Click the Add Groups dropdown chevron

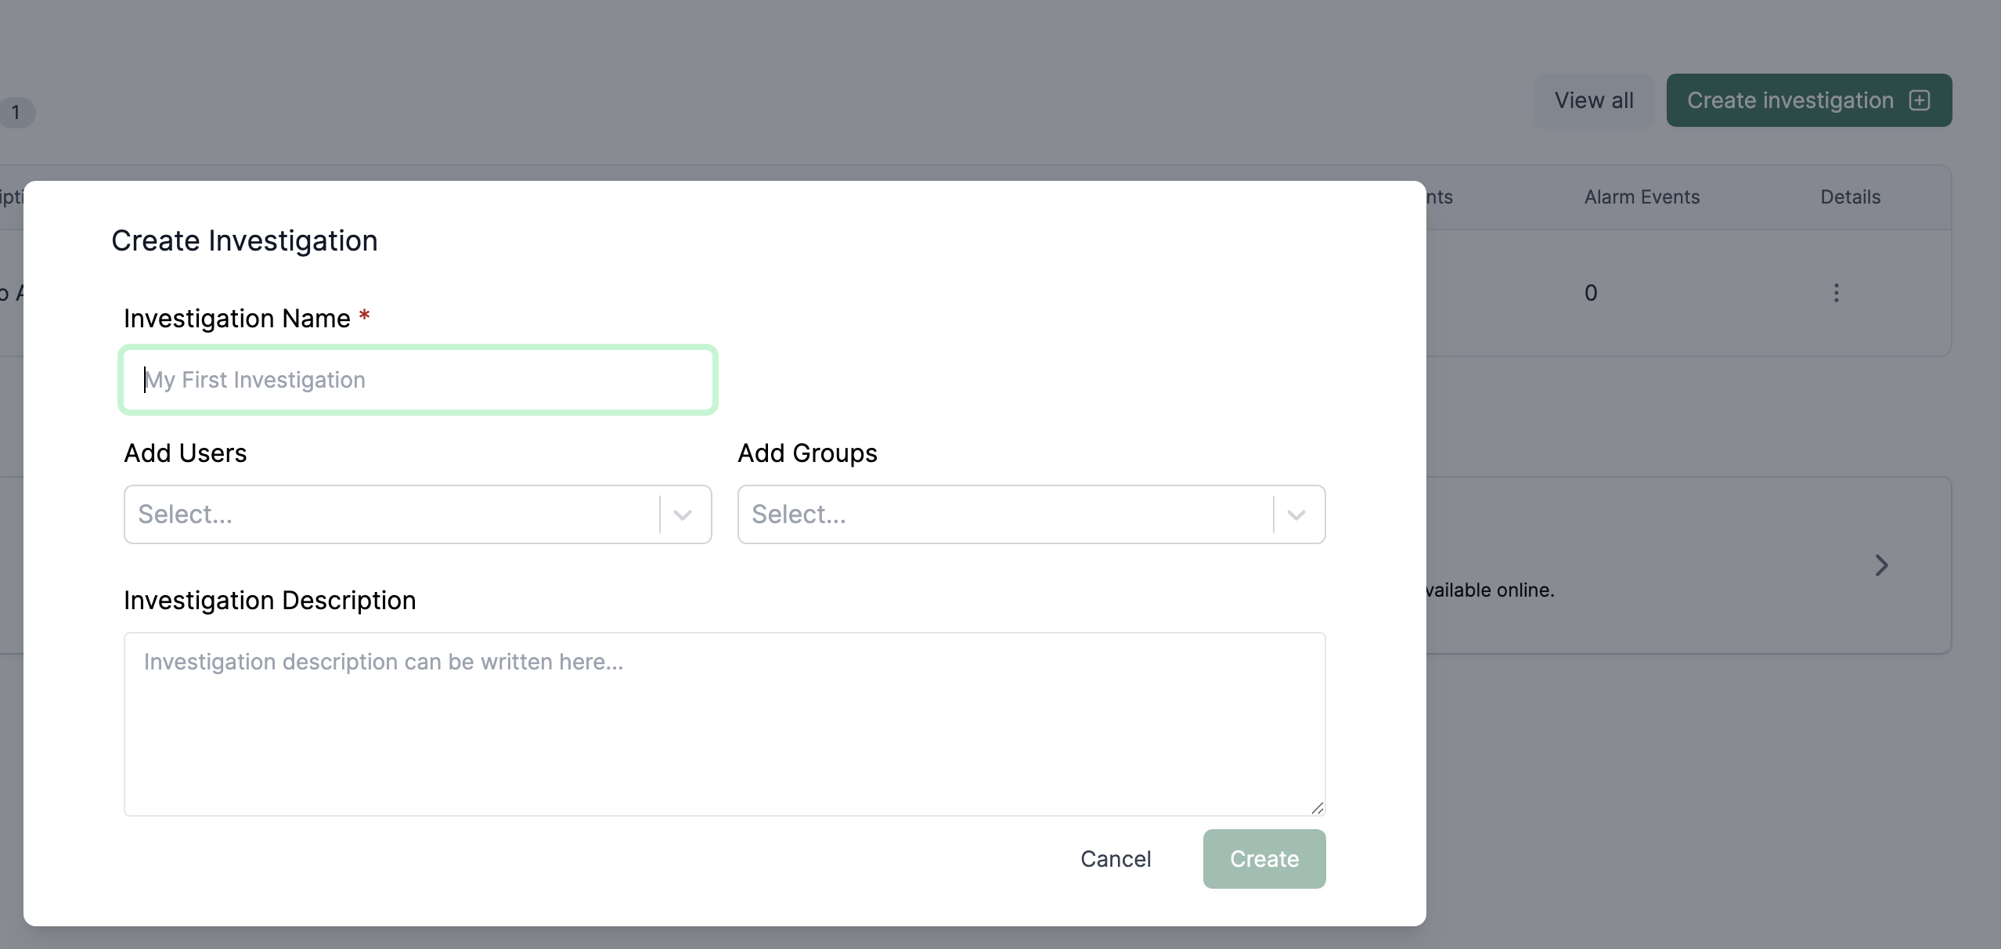pos(1296,514)
